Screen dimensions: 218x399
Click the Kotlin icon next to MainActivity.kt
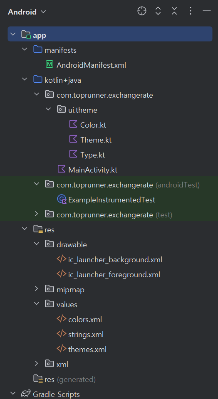(62, 169)
